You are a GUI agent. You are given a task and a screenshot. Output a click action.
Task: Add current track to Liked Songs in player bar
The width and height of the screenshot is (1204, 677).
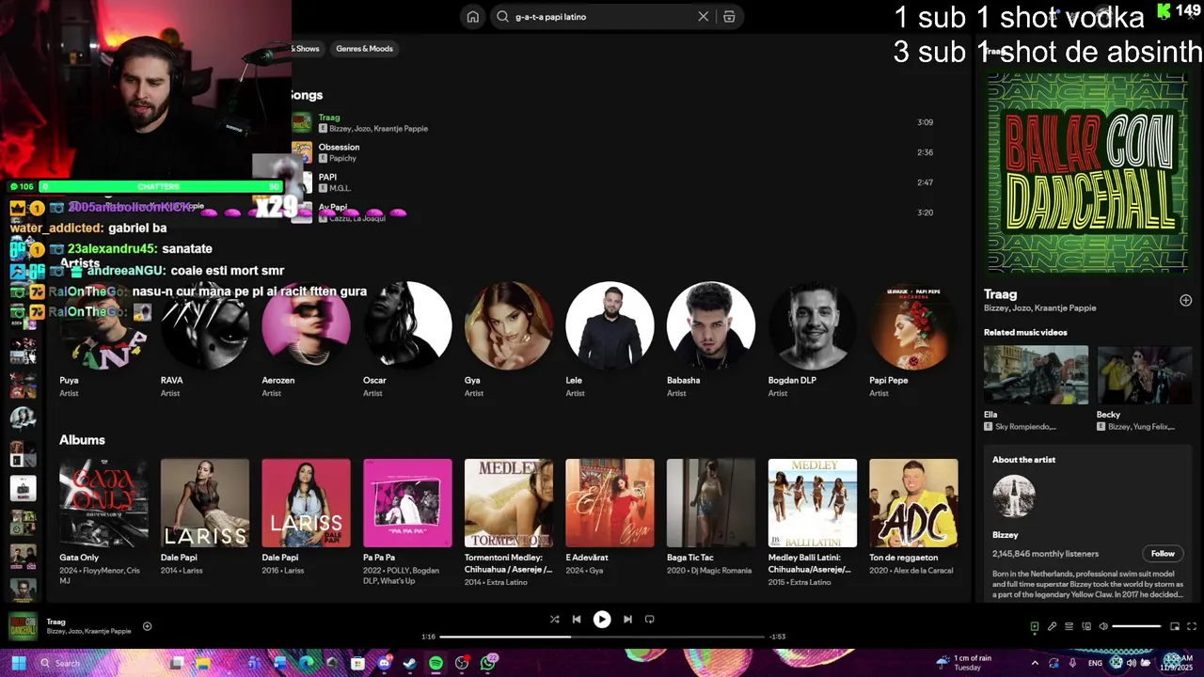147,626
